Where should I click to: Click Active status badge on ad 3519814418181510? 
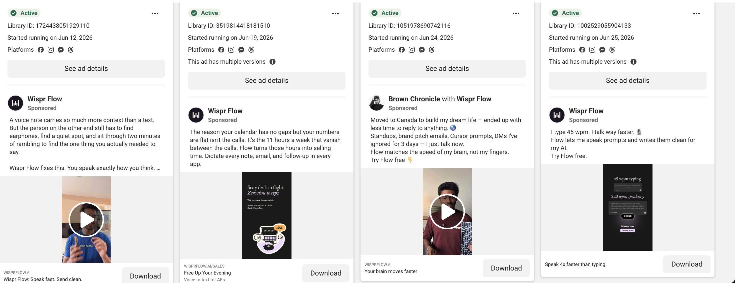[204, 13]
